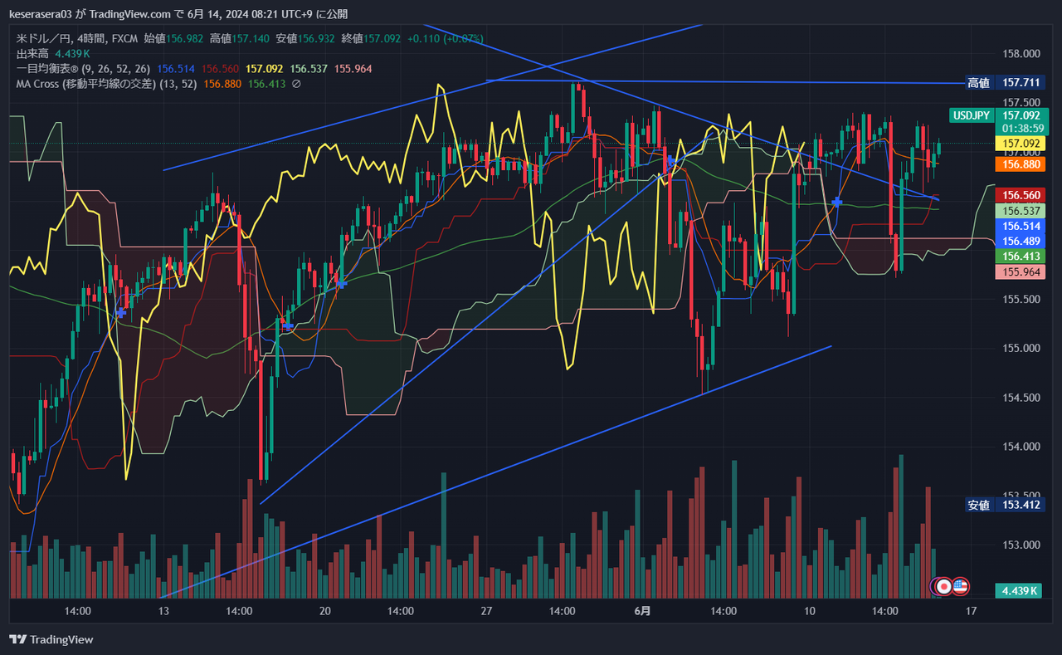Click the 153.412 low price tag
This screenshot has height=655, width=1062.
[x=1021, y=505]
